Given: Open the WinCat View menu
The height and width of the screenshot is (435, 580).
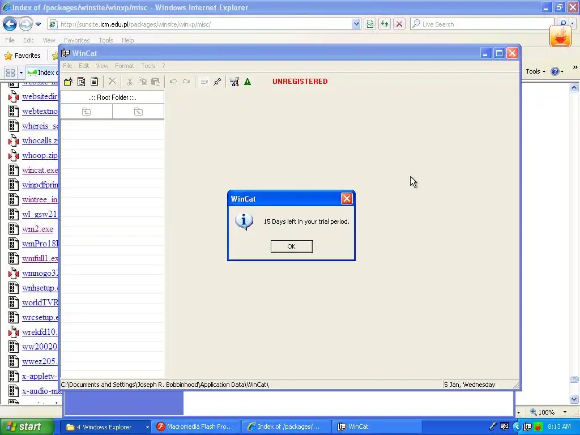Looking at the screenshot, I should [x=102, y=66].
